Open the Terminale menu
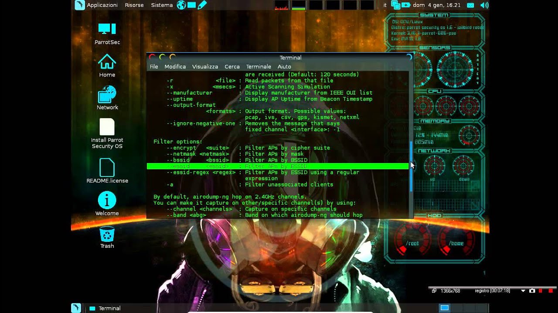 click(x=259, y=67)
